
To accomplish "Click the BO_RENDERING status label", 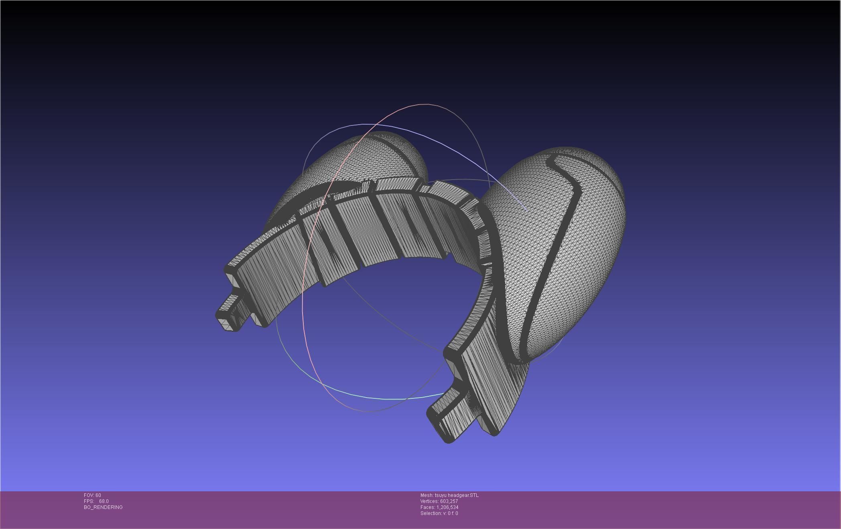I will click(103, 507).
